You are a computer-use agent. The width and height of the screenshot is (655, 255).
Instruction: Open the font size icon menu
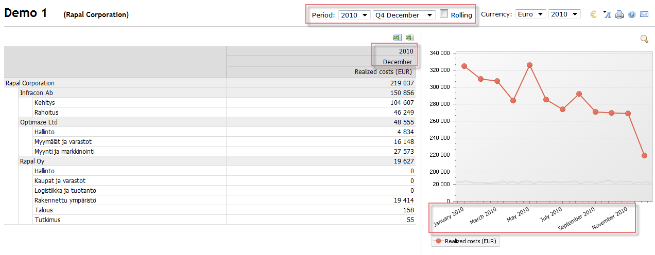(x=607, y=15)
